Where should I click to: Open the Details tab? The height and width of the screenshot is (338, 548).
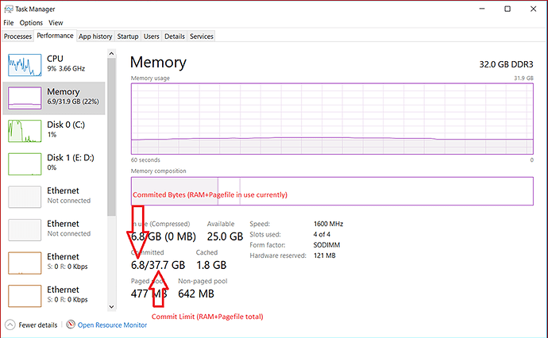(x=175, y=36)
